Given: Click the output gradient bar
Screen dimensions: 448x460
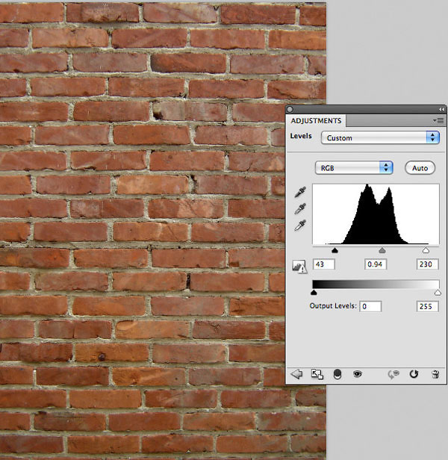Looking at the screenshot, I should 376,284.
